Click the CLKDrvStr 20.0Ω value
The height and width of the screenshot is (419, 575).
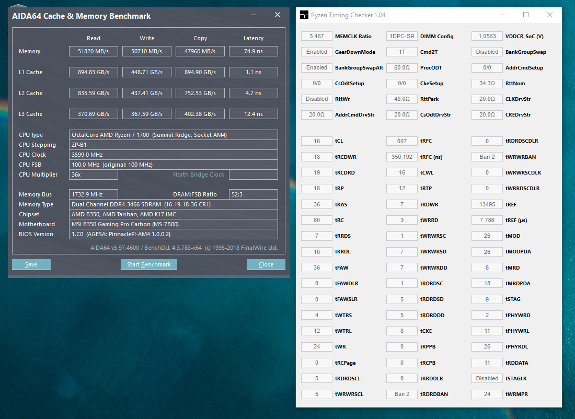(x=487, y=99)
